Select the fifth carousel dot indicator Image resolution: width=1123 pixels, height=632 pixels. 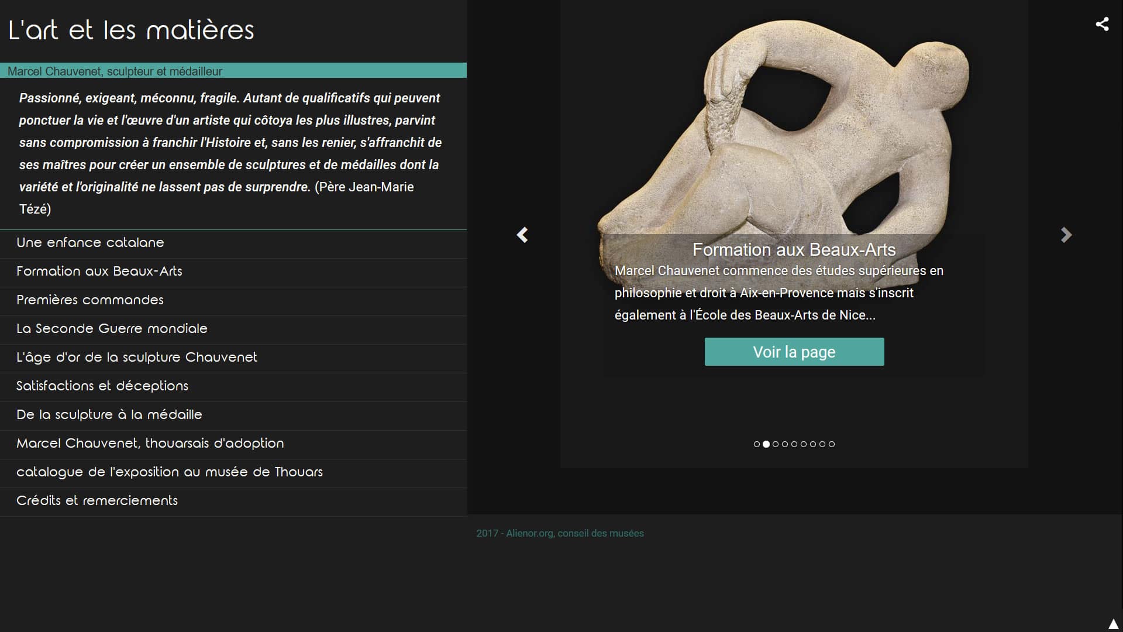point(794,444)
